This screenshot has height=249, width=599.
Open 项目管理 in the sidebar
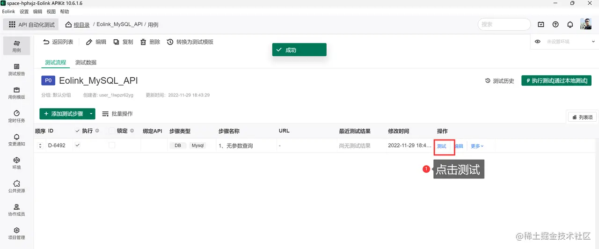point(16,233)
